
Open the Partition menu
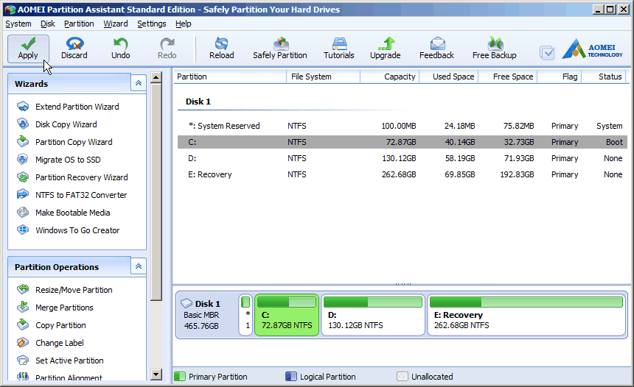79,24
